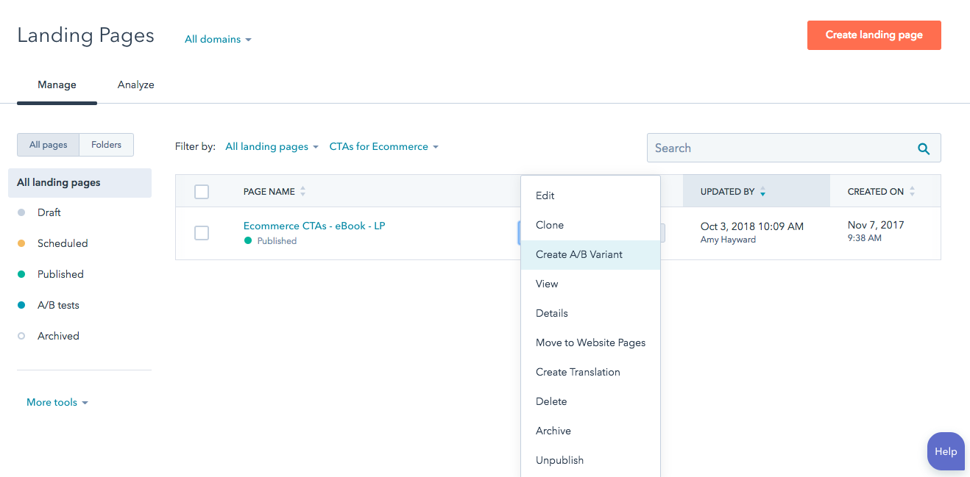Open the Ecommerce CTAs - eBook - LP link
Viewport: 970px width, 477px height.
click(314, 226)
